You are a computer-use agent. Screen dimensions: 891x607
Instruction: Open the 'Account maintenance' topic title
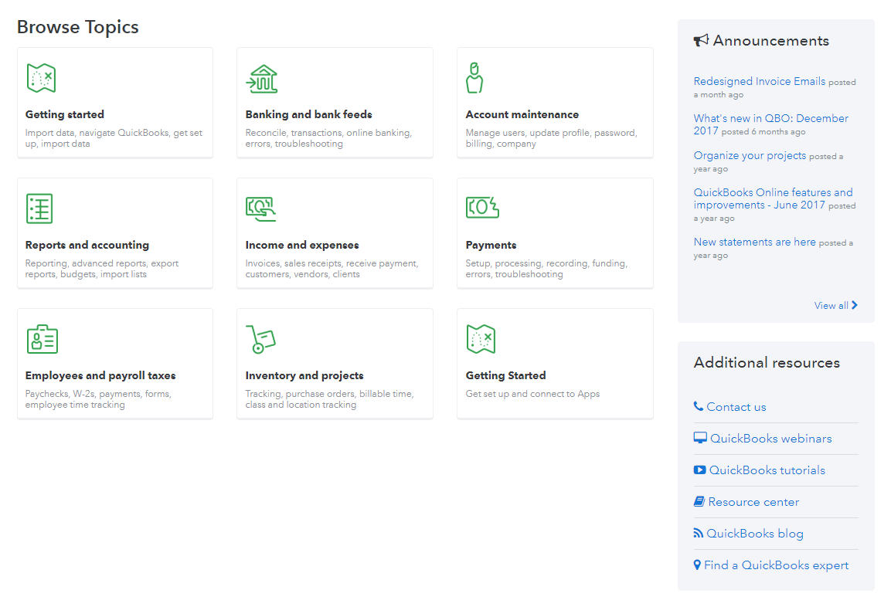(x=522, y=114)
